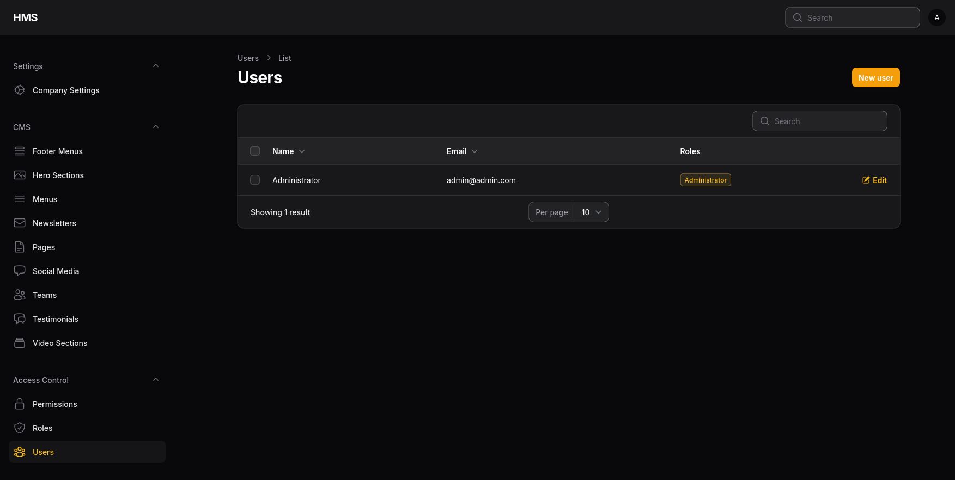Open the Per page dropdown
This screenshot has height=480, width=955.
coord(591,212)
